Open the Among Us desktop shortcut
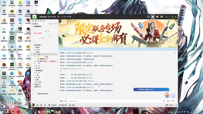The width and height of the screenshot is (203, 114). 4,66
